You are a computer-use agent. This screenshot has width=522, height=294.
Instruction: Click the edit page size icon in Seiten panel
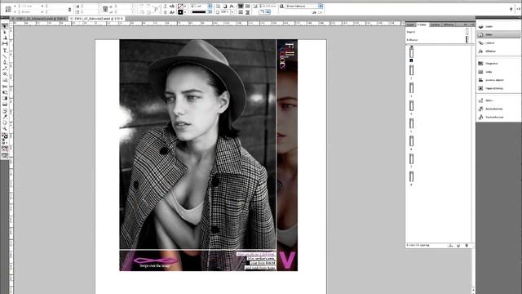point(450,245)
